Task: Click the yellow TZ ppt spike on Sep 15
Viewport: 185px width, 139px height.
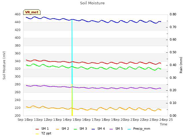Action: (72, 100)
